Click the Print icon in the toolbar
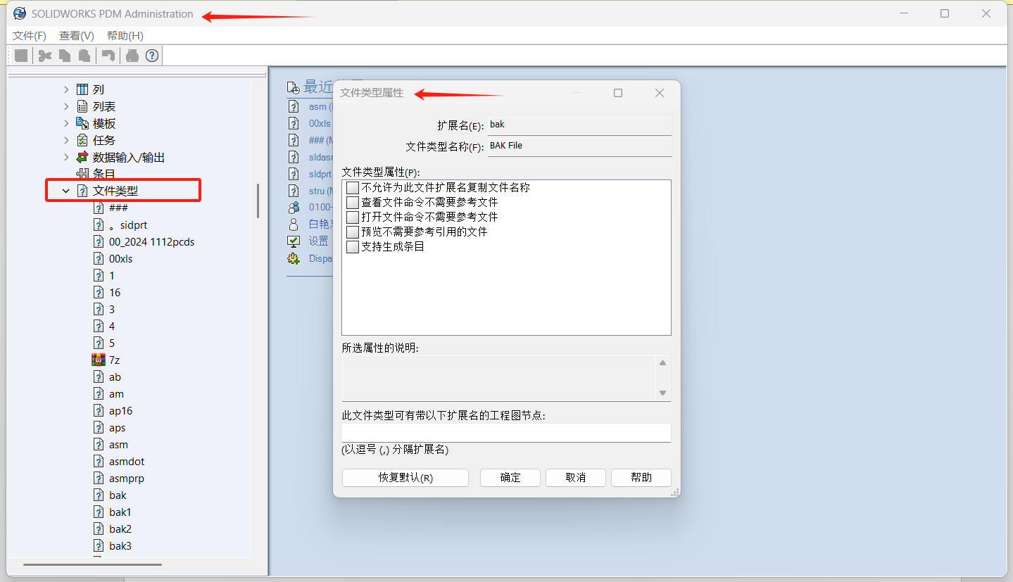This screenshot has width=1013, height=582. click(132, 56)
